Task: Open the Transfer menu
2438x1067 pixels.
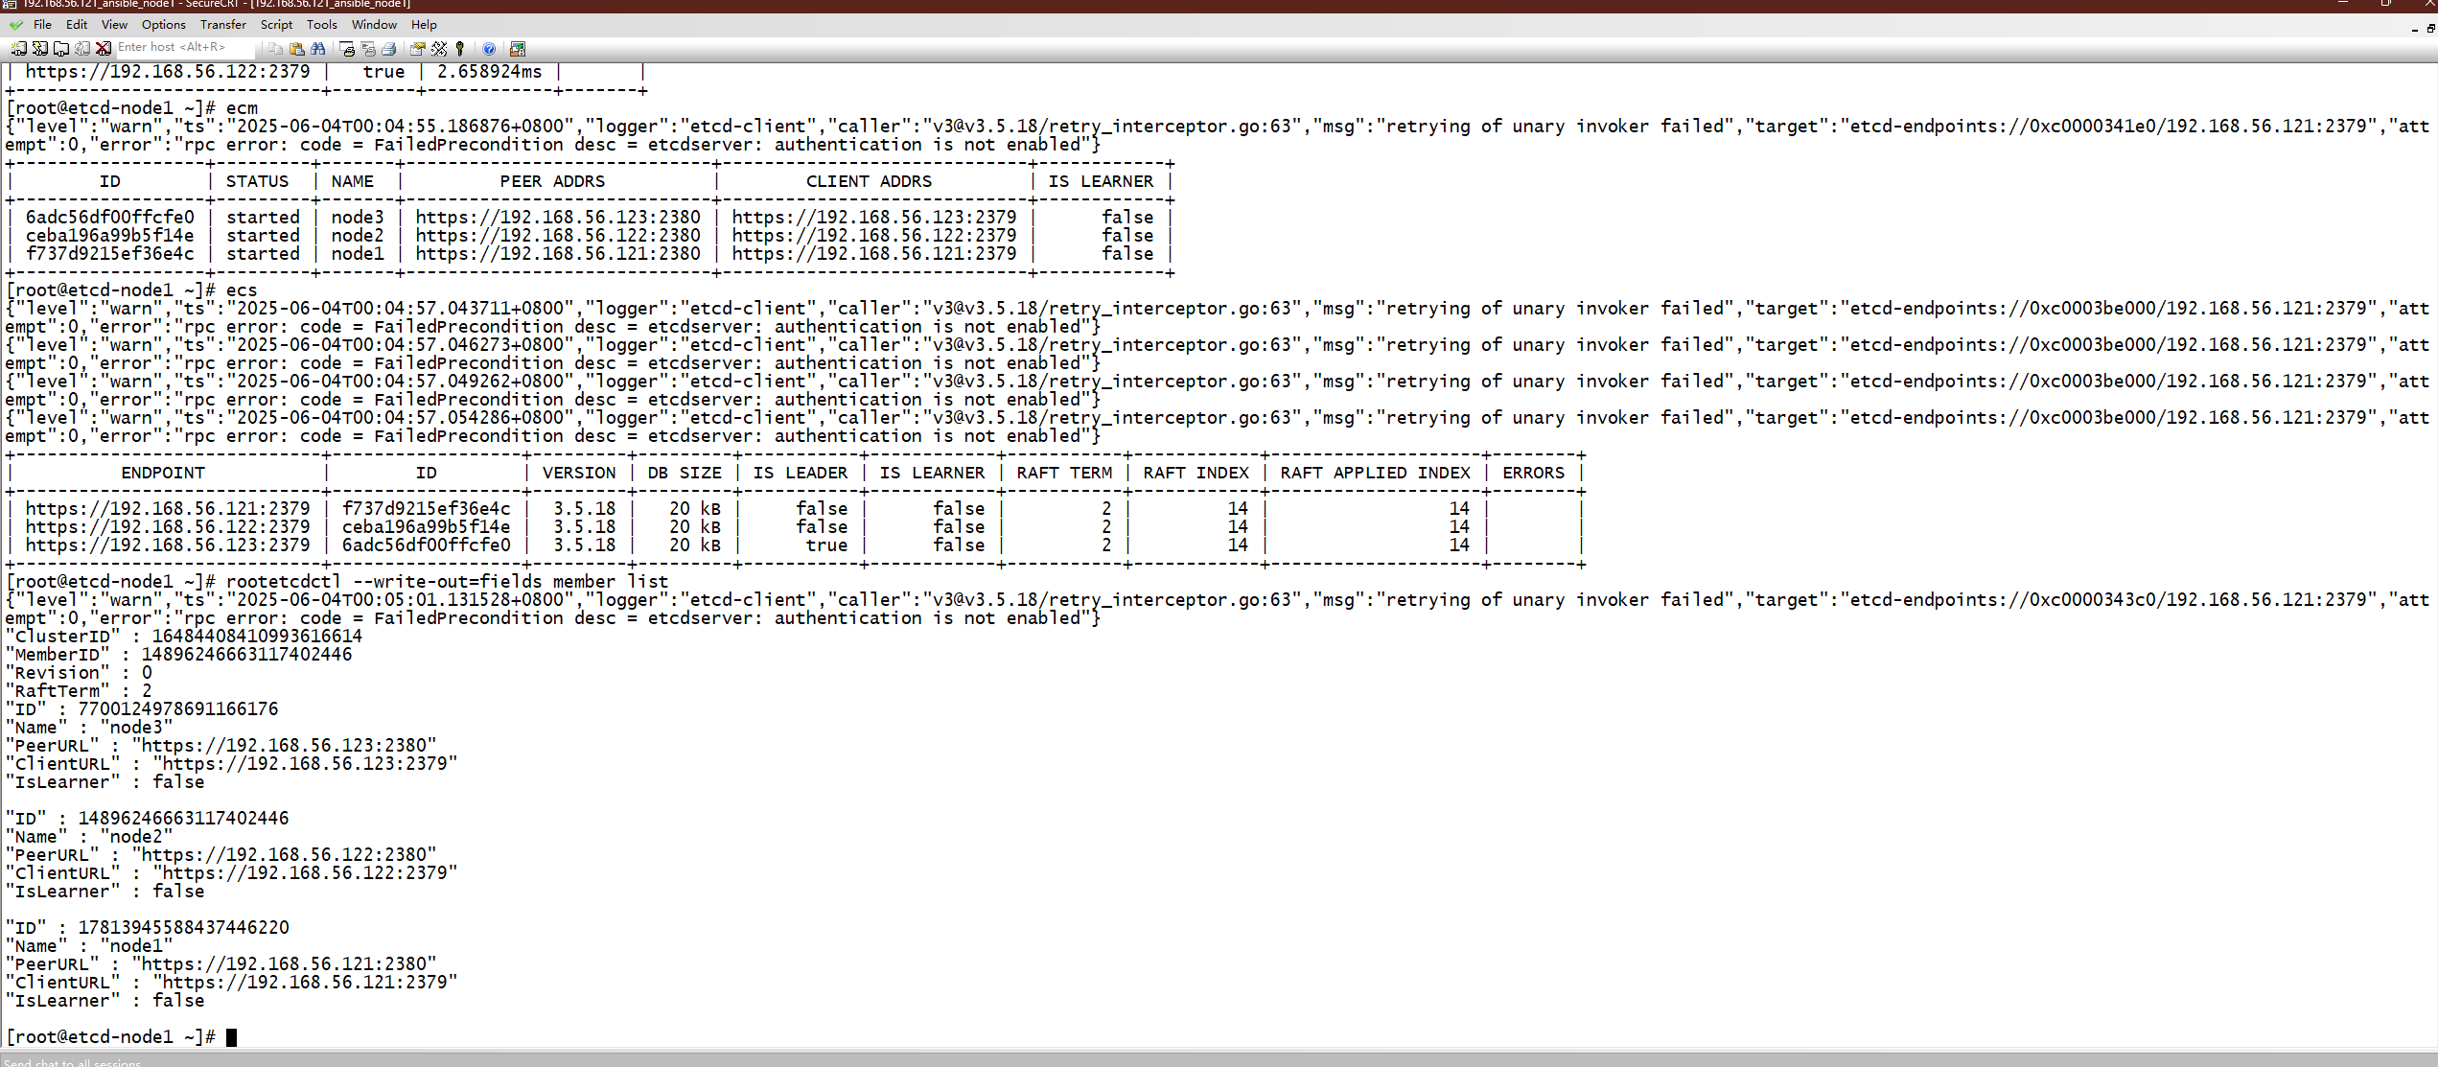Action: pos(223,25)
